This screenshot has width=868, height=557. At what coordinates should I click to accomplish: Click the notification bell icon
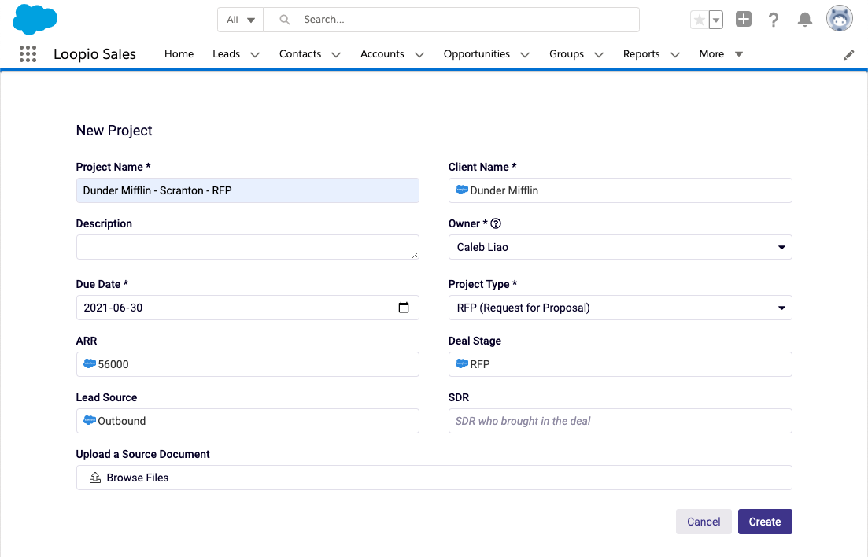804,19
